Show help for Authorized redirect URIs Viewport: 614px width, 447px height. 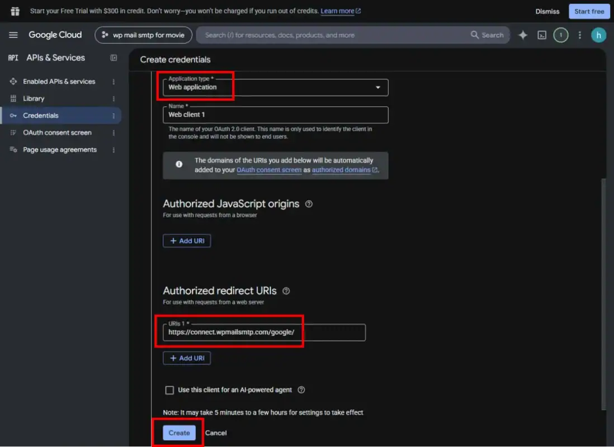(x=286, y=291)
